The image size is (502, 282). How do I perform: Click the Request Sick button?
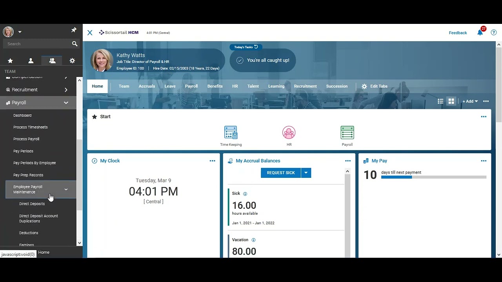point(281,173)
